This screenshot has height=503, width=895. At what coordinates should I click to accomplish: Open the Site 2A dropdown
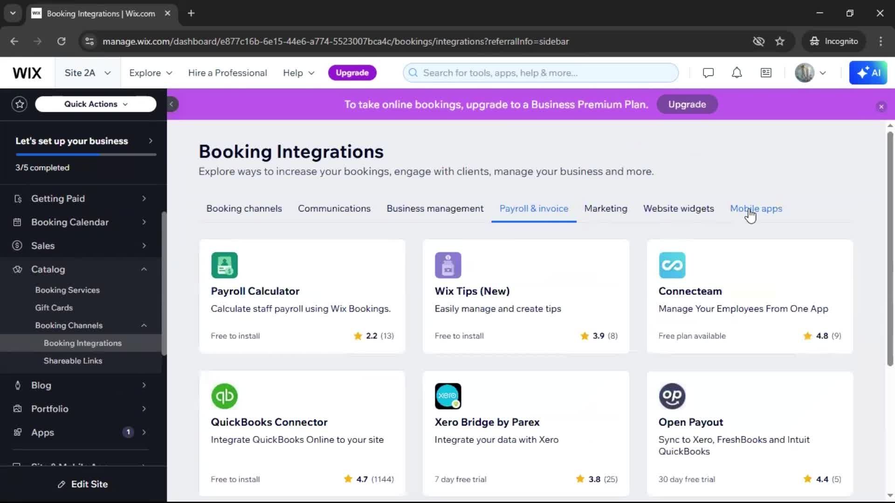pyautogui.click(x=88, y=73)
